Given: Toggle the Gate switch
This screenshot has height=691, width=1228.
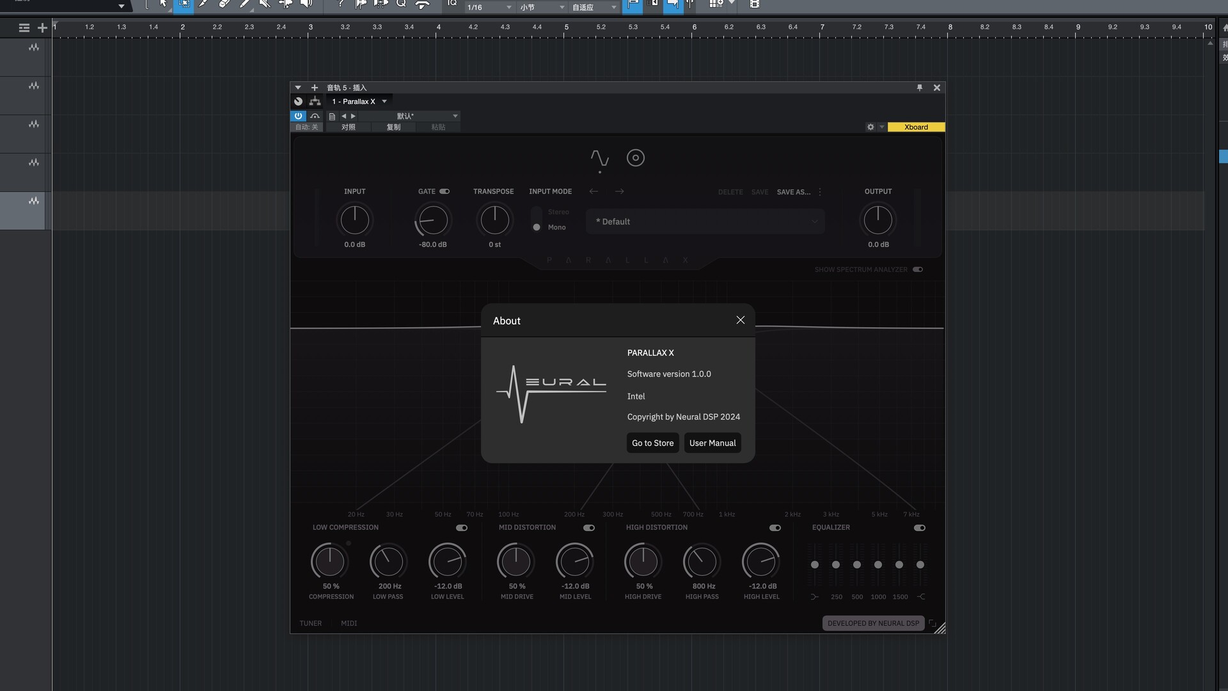Looking at the screenshot, I should click(445, 191).
